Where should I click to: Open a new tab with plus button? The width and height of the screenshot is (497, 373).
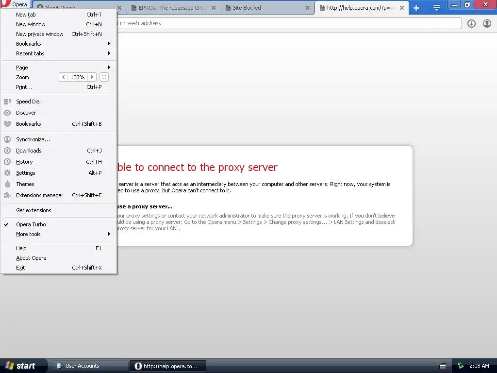pos(416,8)
